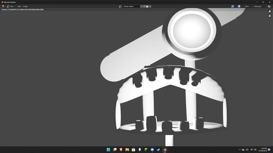
Task: Click the Frame/Time/Mem render statistics text
Action: (22, 10)
